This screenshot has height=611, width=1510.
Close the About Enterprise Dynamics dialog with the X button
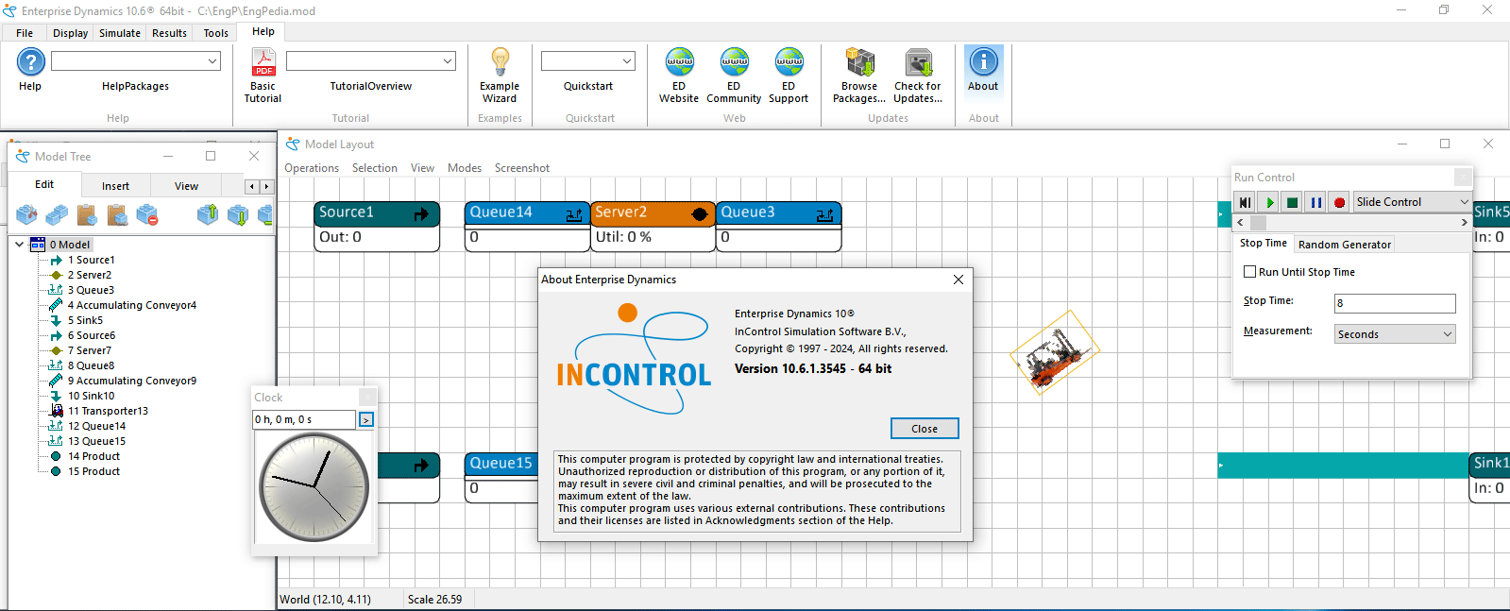point(959,280)
